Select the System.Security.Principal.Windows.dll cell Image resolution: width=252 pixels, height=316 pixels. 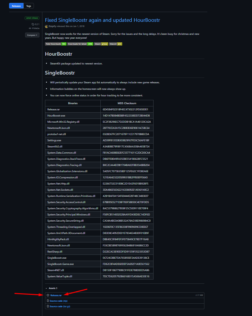pyautogui.click(x=73, y=214)
